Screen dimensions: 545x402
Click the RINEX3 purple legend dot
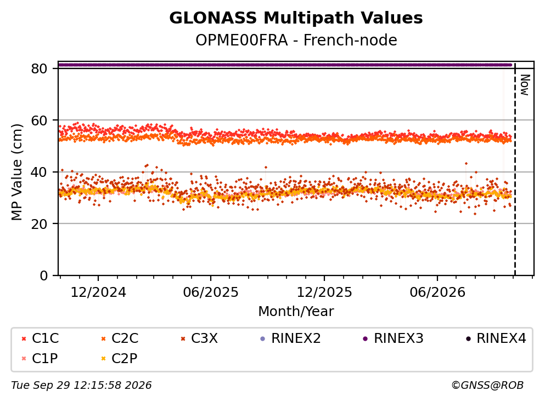pos(366,339)
